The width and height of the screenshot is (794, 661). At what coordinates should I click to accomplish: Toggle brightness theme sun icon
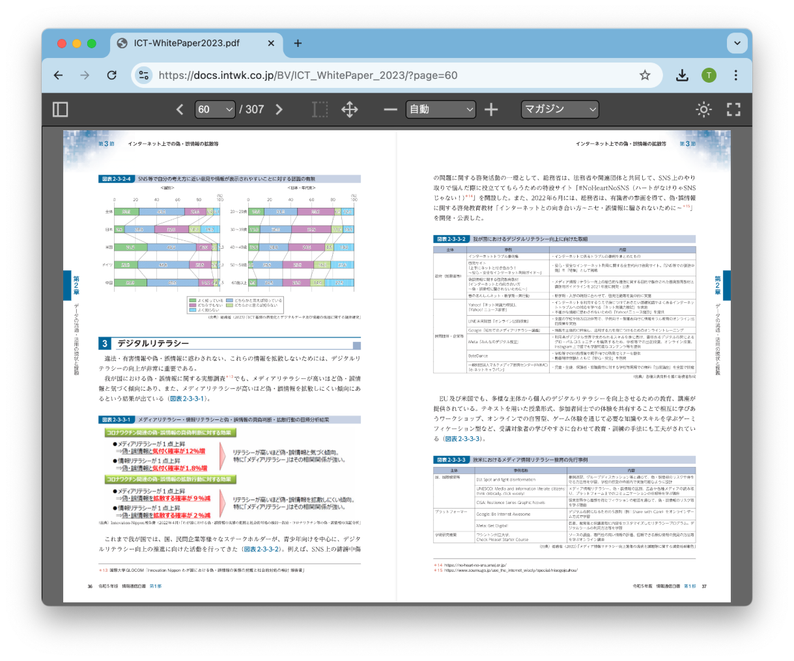point(703,109)
